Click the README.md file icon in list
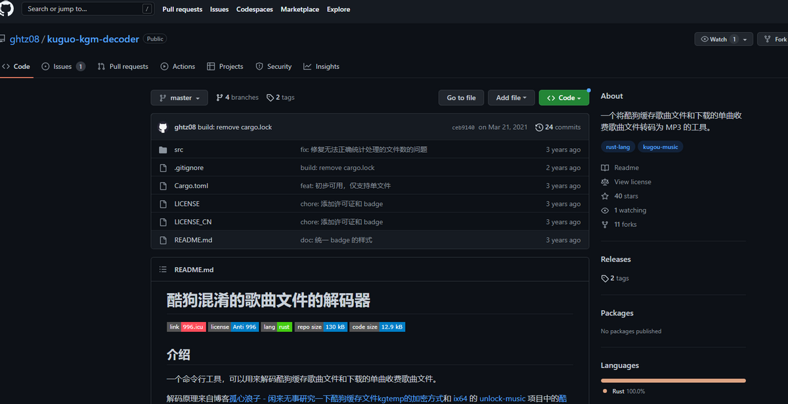 tap(164, 240)
